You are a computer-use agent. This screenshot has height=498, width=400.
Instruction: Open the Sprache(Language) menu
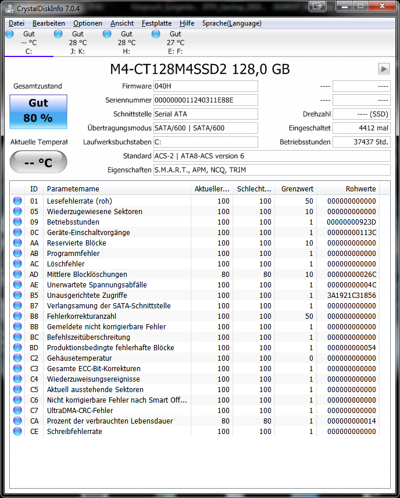pos(232,23)
